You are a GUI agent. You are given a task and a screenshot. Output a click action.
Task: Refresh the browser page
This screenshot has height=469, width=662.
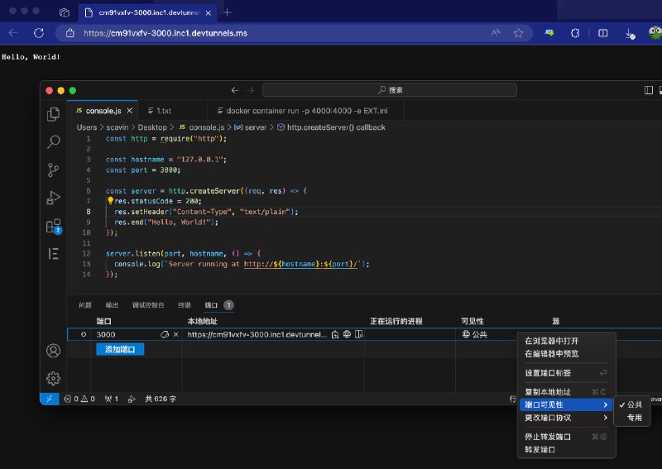coord(39,33)
